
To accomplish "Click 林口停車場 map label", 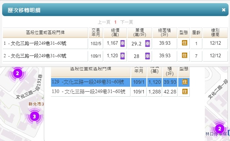I will coord(216,134).
